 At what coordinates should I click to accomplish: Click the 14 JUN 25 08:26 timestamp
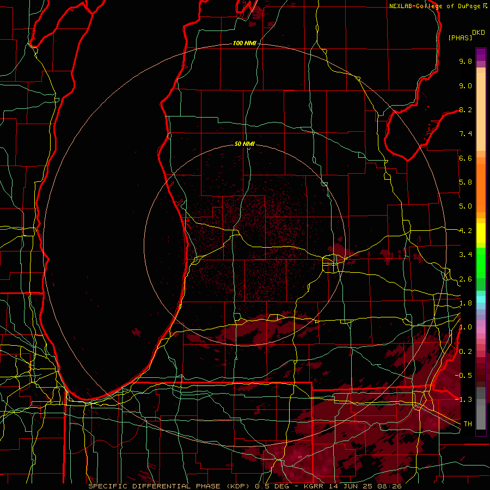point(364,486)
